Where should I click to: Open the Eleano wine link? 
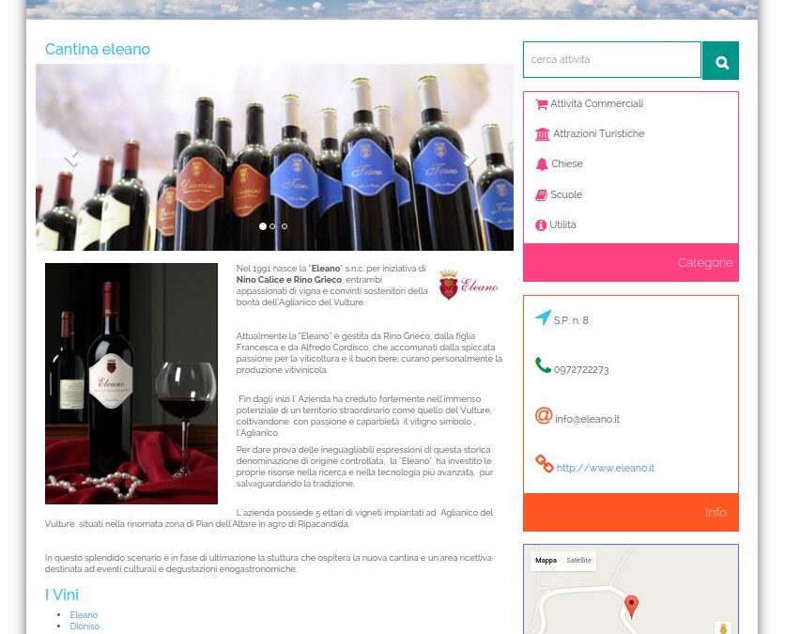click(x=84, y=615)
